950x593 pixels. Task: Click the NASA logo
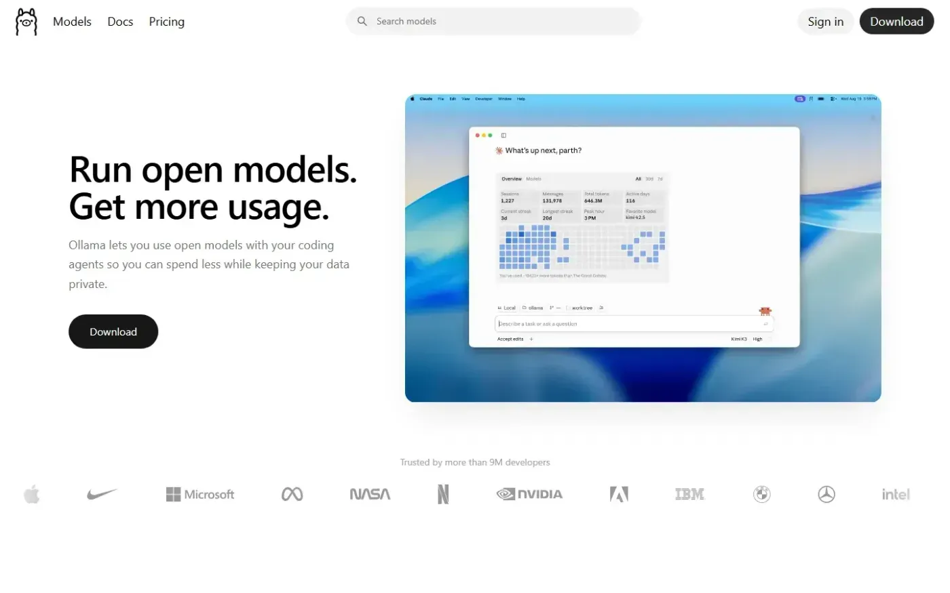click(x=370, y=494)
